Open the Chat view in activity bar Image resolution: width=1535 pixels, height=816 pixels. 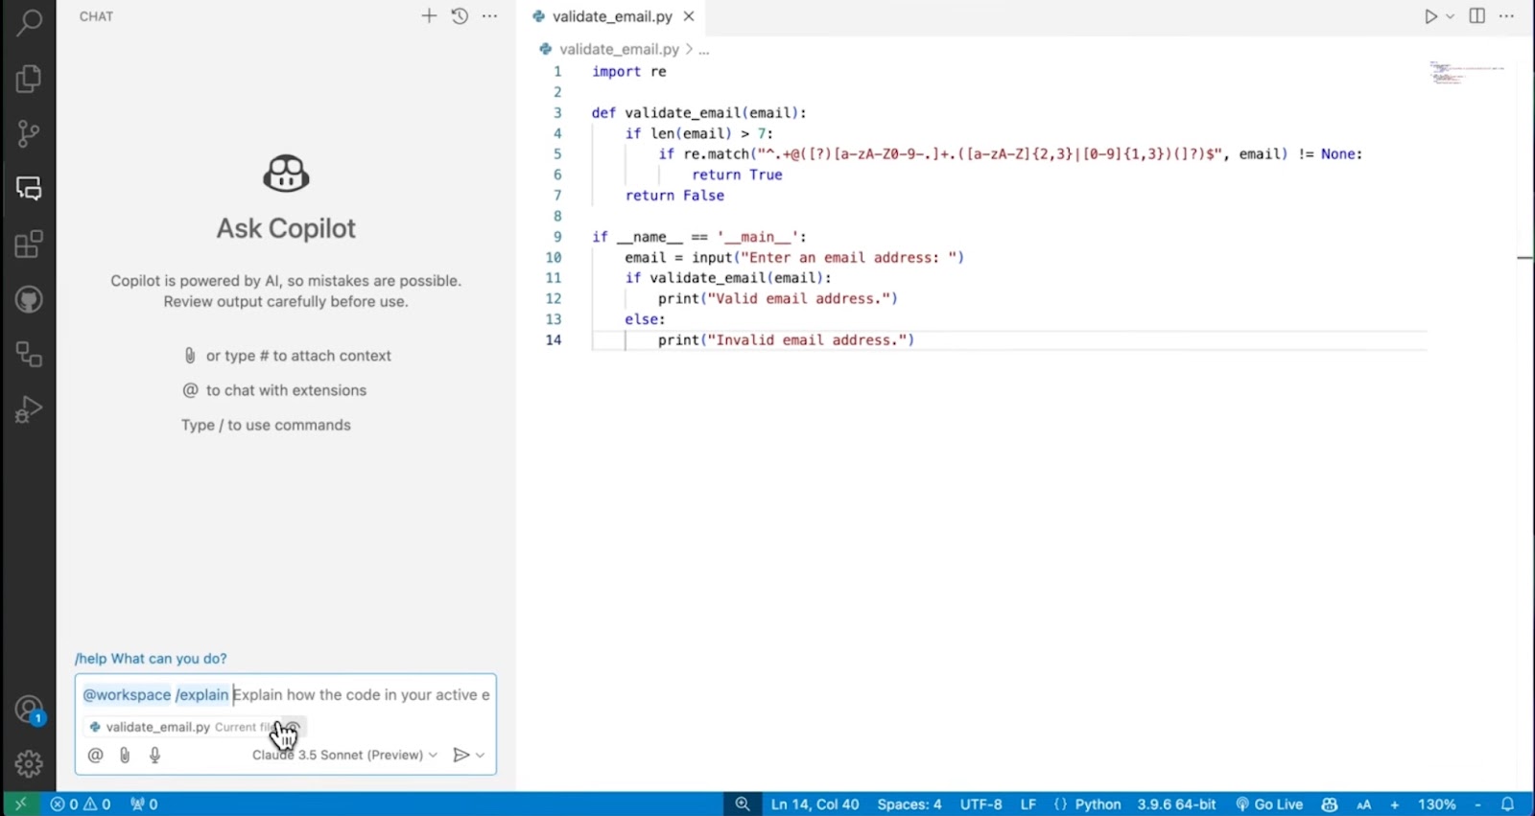coord(29,188)
